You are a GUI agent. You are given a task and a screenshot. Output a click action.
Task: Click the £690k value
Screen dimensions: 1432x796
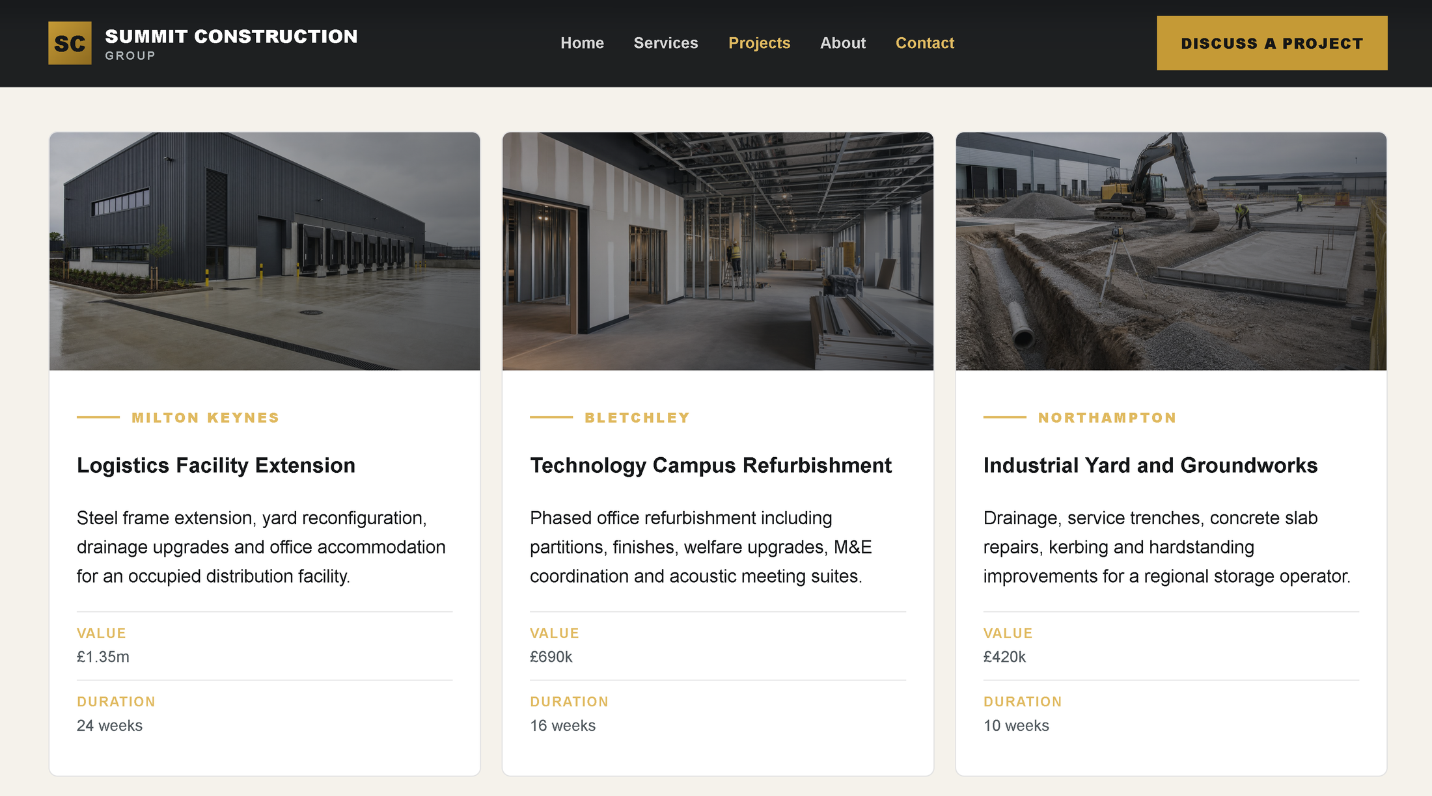551,657
